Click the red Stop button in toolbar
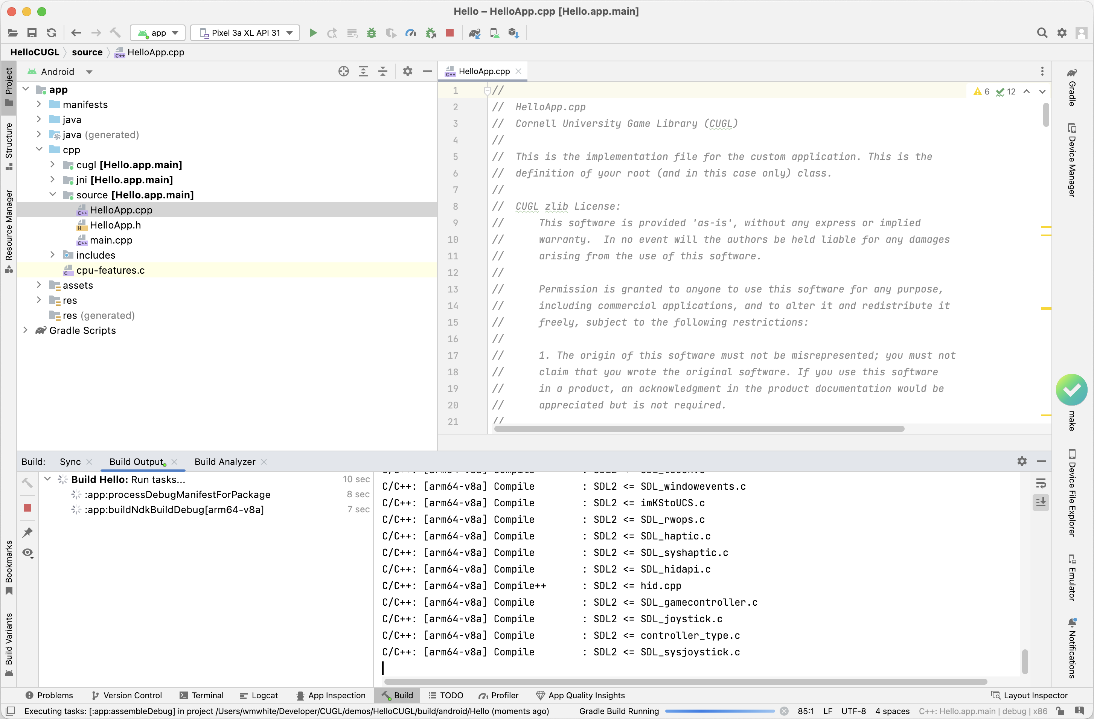1094x719 pixels. click(450, 33)
